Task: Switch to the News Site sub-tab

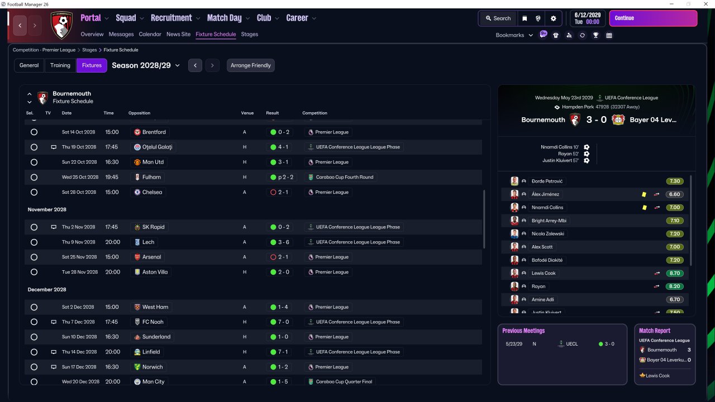Action: point(178,34)
